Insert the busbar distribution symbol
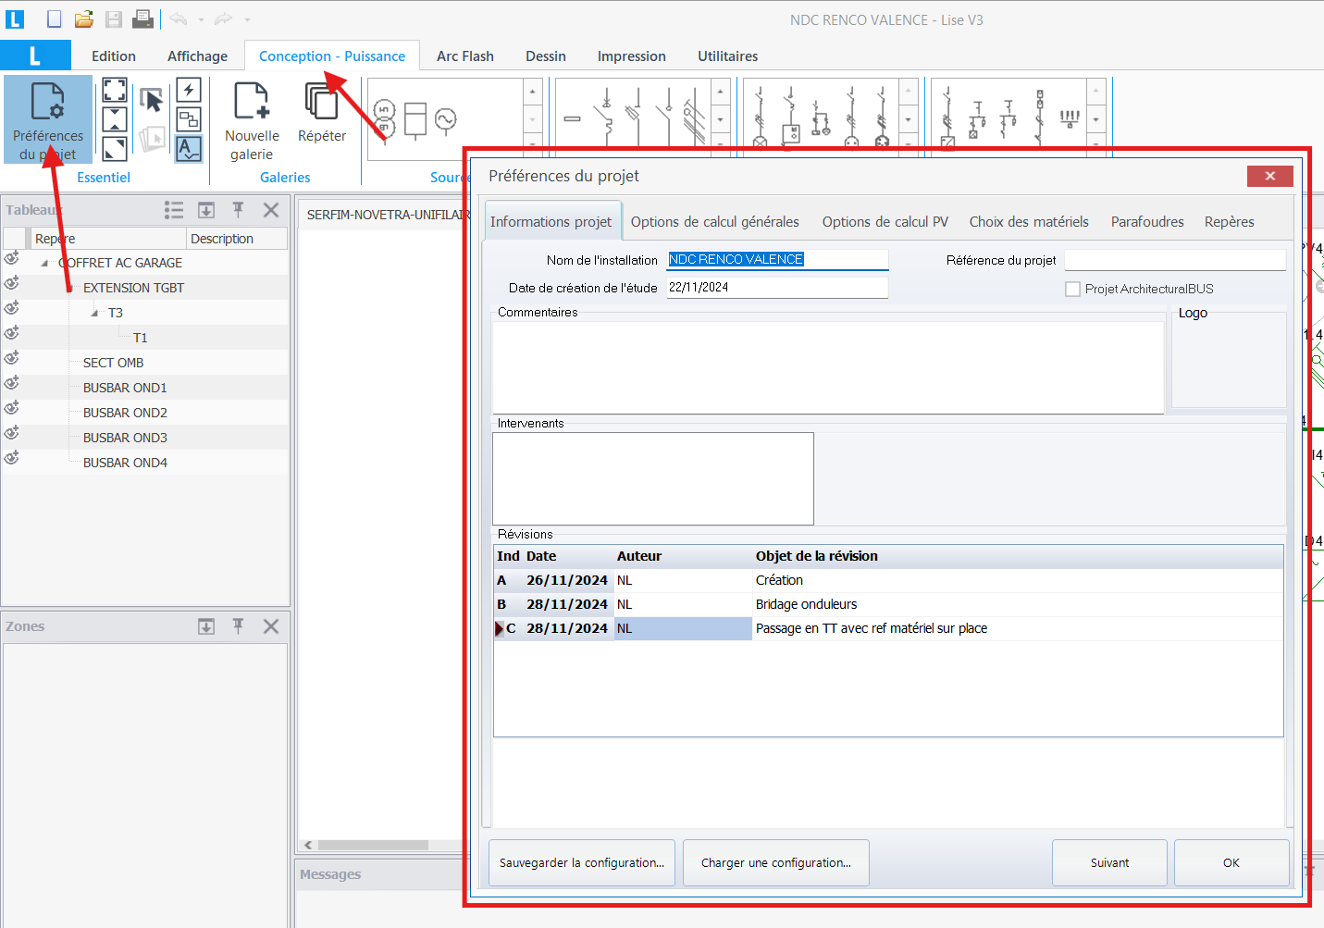 (x=1070, y=118)
